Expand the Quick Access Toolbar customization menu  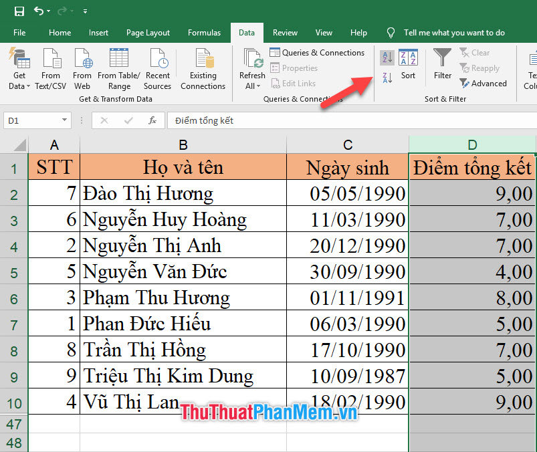coord(84,11)
